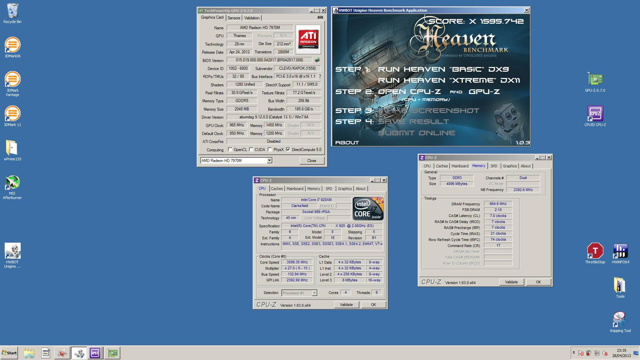Click About in Heaven benchmark window
The width and height of the screenshot is (640, 360).
click(347, 143)
